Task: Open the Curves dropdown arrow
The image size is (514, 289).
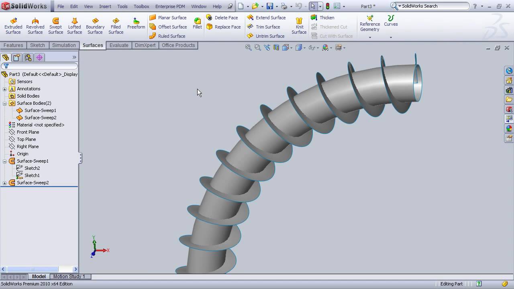Action: (x=391, y=37)
